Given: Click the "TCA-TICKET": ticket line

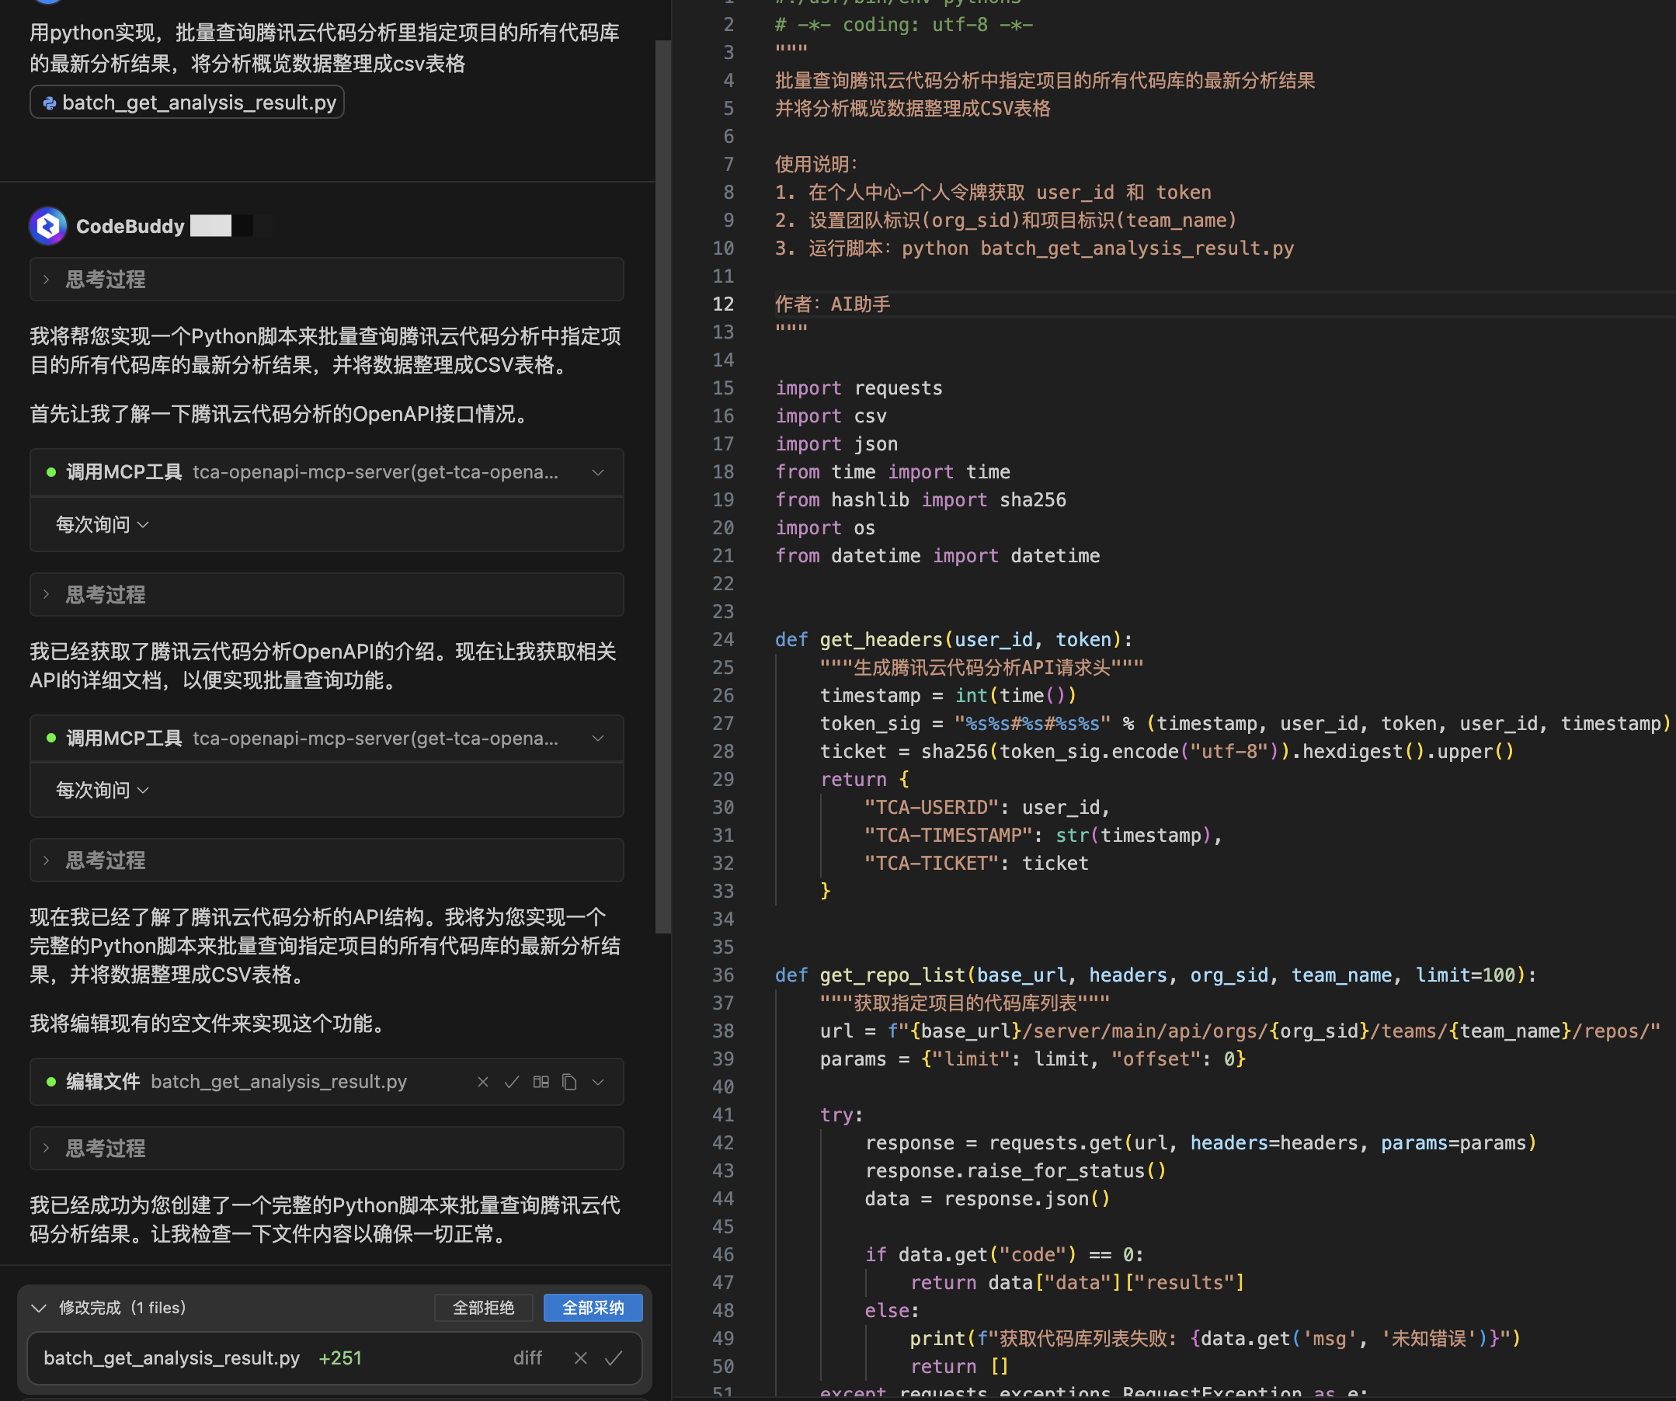Looking at the screenshot, I should (x=976, y=863).
